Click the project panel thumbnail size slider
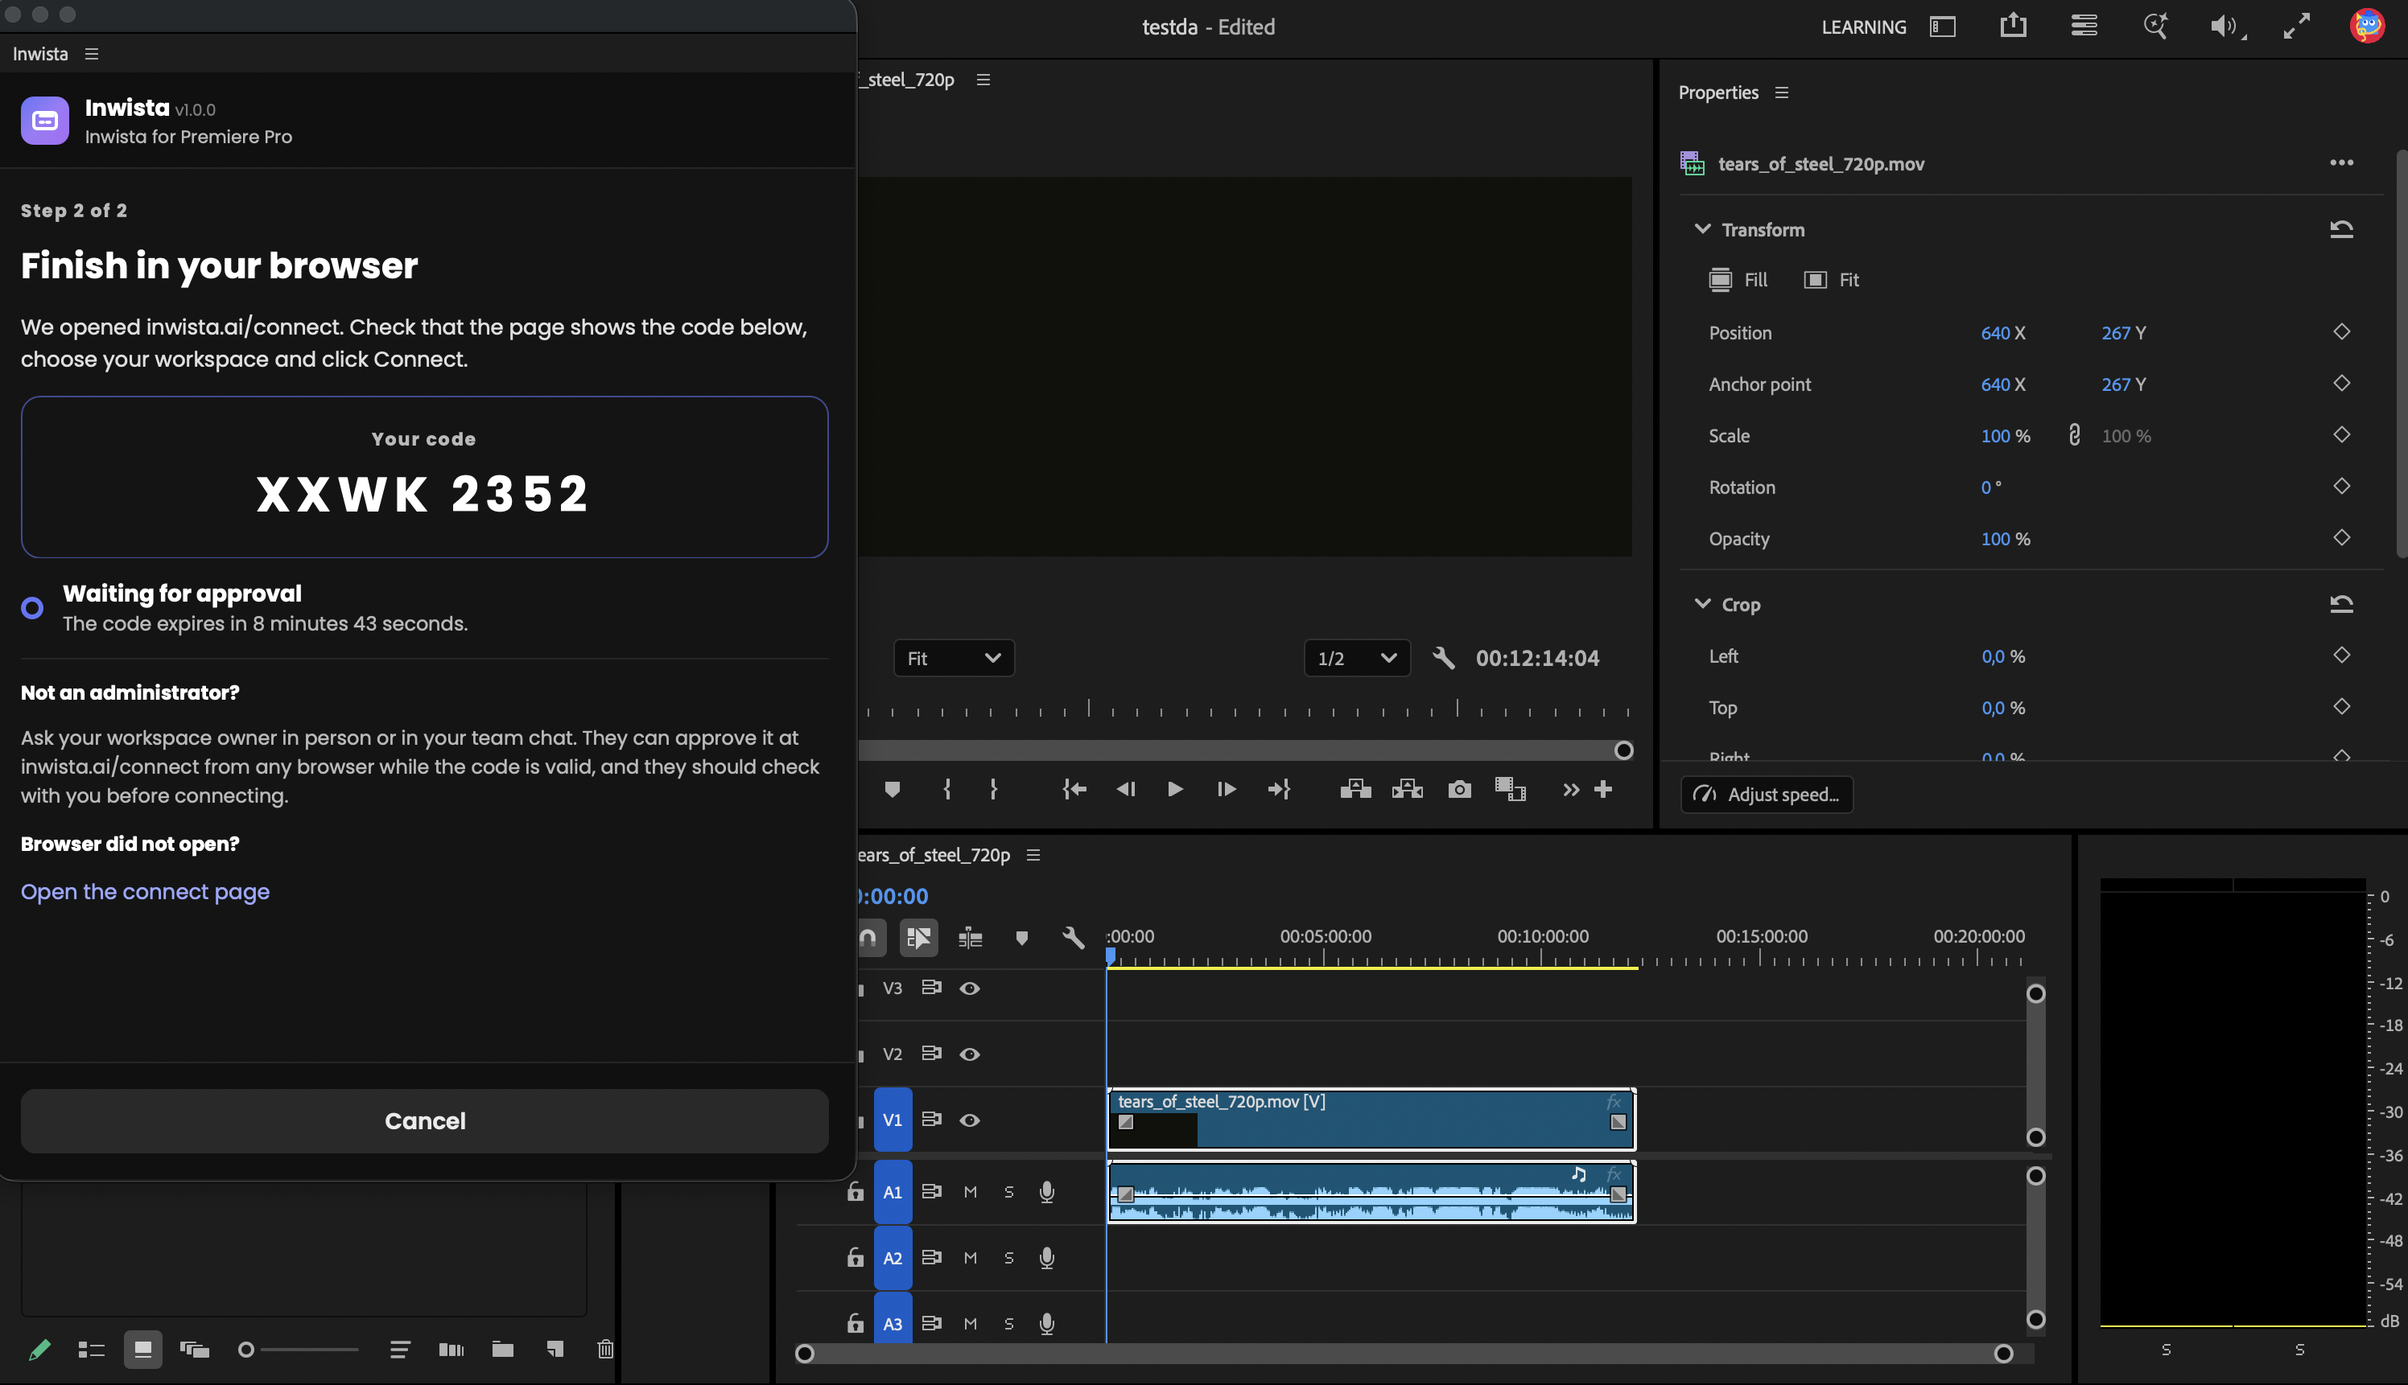 point(298,1350)
